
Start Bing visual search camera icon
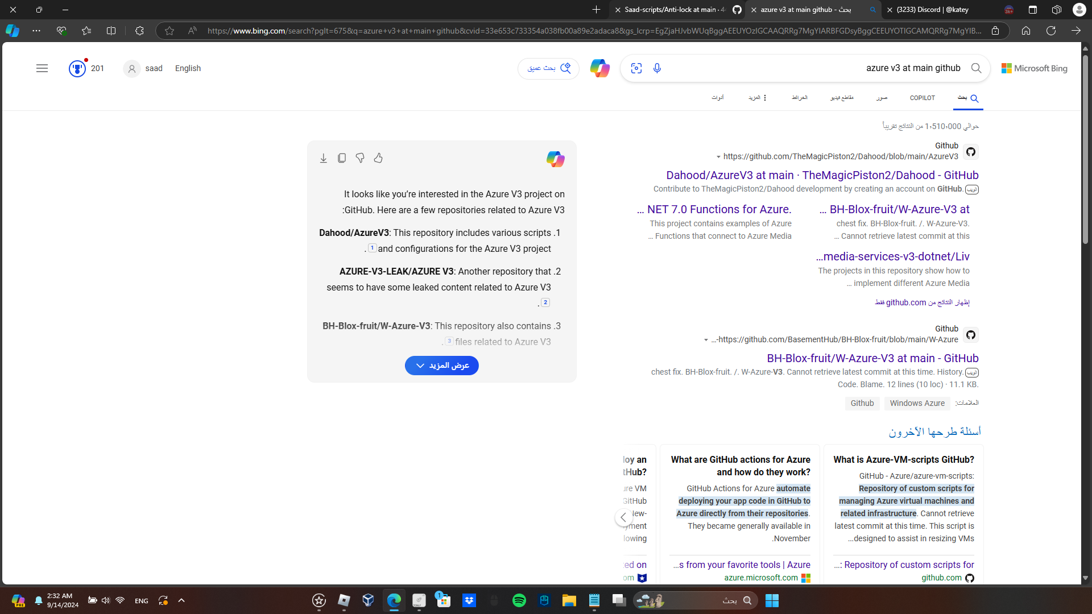pyautogui.click(x=636, y=68)
